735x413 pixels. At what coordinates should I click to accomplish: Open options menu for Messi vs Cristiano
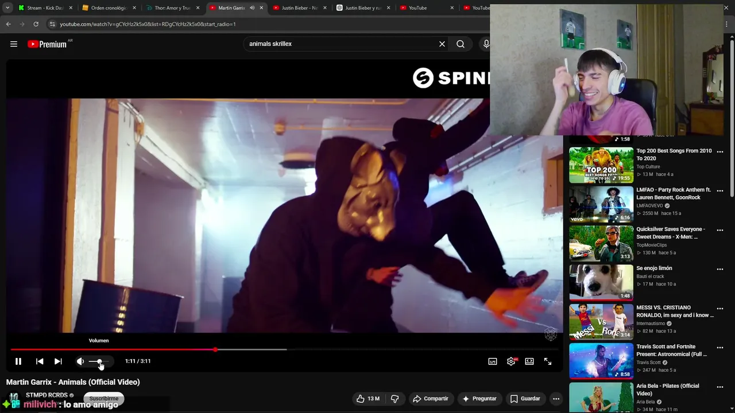click(720, 309)
